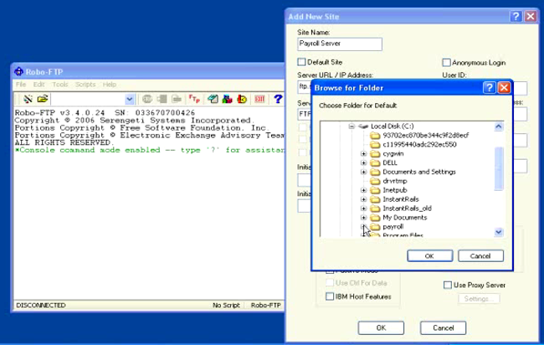The height and width of the screenshot is (345, 544).
Task: Select the My Documents folder name
Action: point(404,218)
